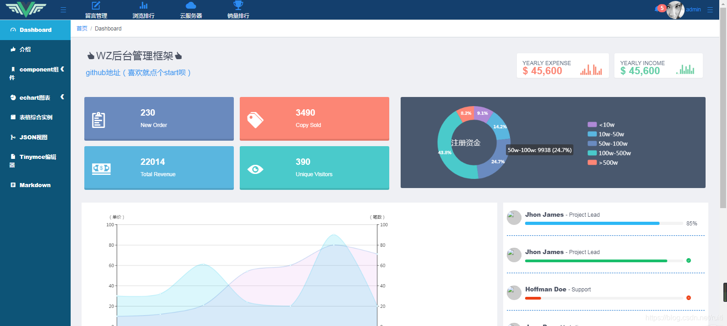Click Jhon James green progress bar
This screenshot has height=326, width=727.
click(x=604, y=261)
